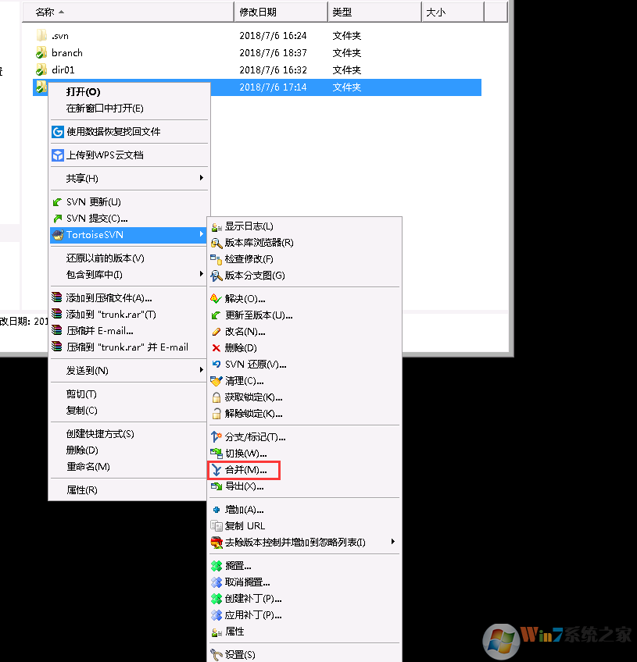Sort files by the 名称 column header
The height and width of the screenshot is (662, 637).
coord(128,12)
